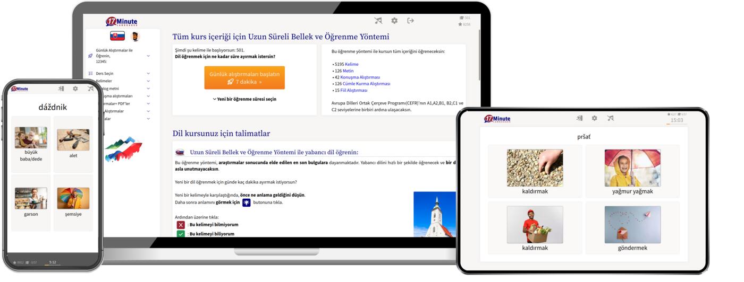The width and height of the screenshot is (744, 282).
Task: Pick the gravel-hand 'kaldırmak' card on the tablet
Action: click(535, 172)
